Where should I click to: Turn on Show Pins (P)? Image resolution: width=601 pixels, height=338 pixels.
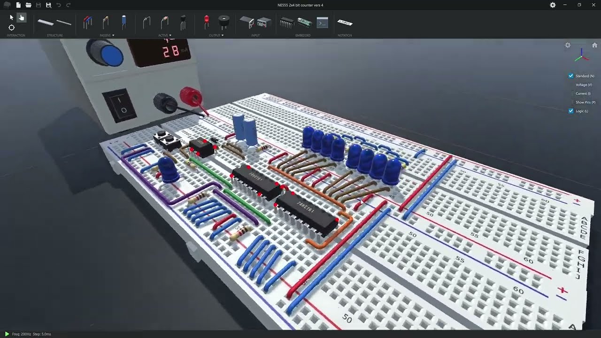(x=586, y=102)
